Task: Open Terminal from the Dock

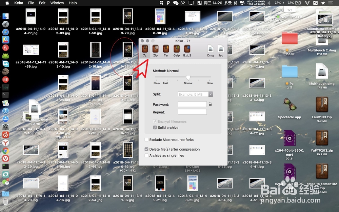Action: point(5,95)
